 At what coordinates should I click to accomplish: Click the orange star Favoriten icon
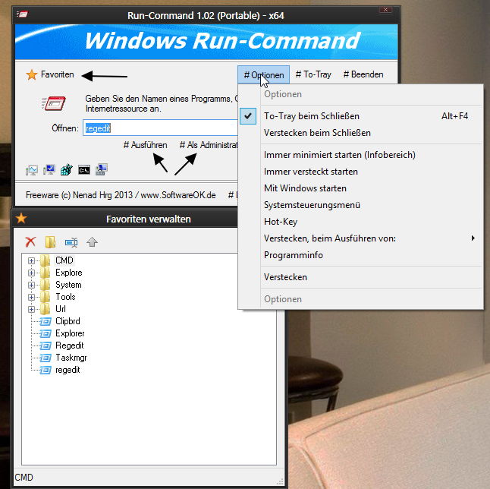[32, 74]
